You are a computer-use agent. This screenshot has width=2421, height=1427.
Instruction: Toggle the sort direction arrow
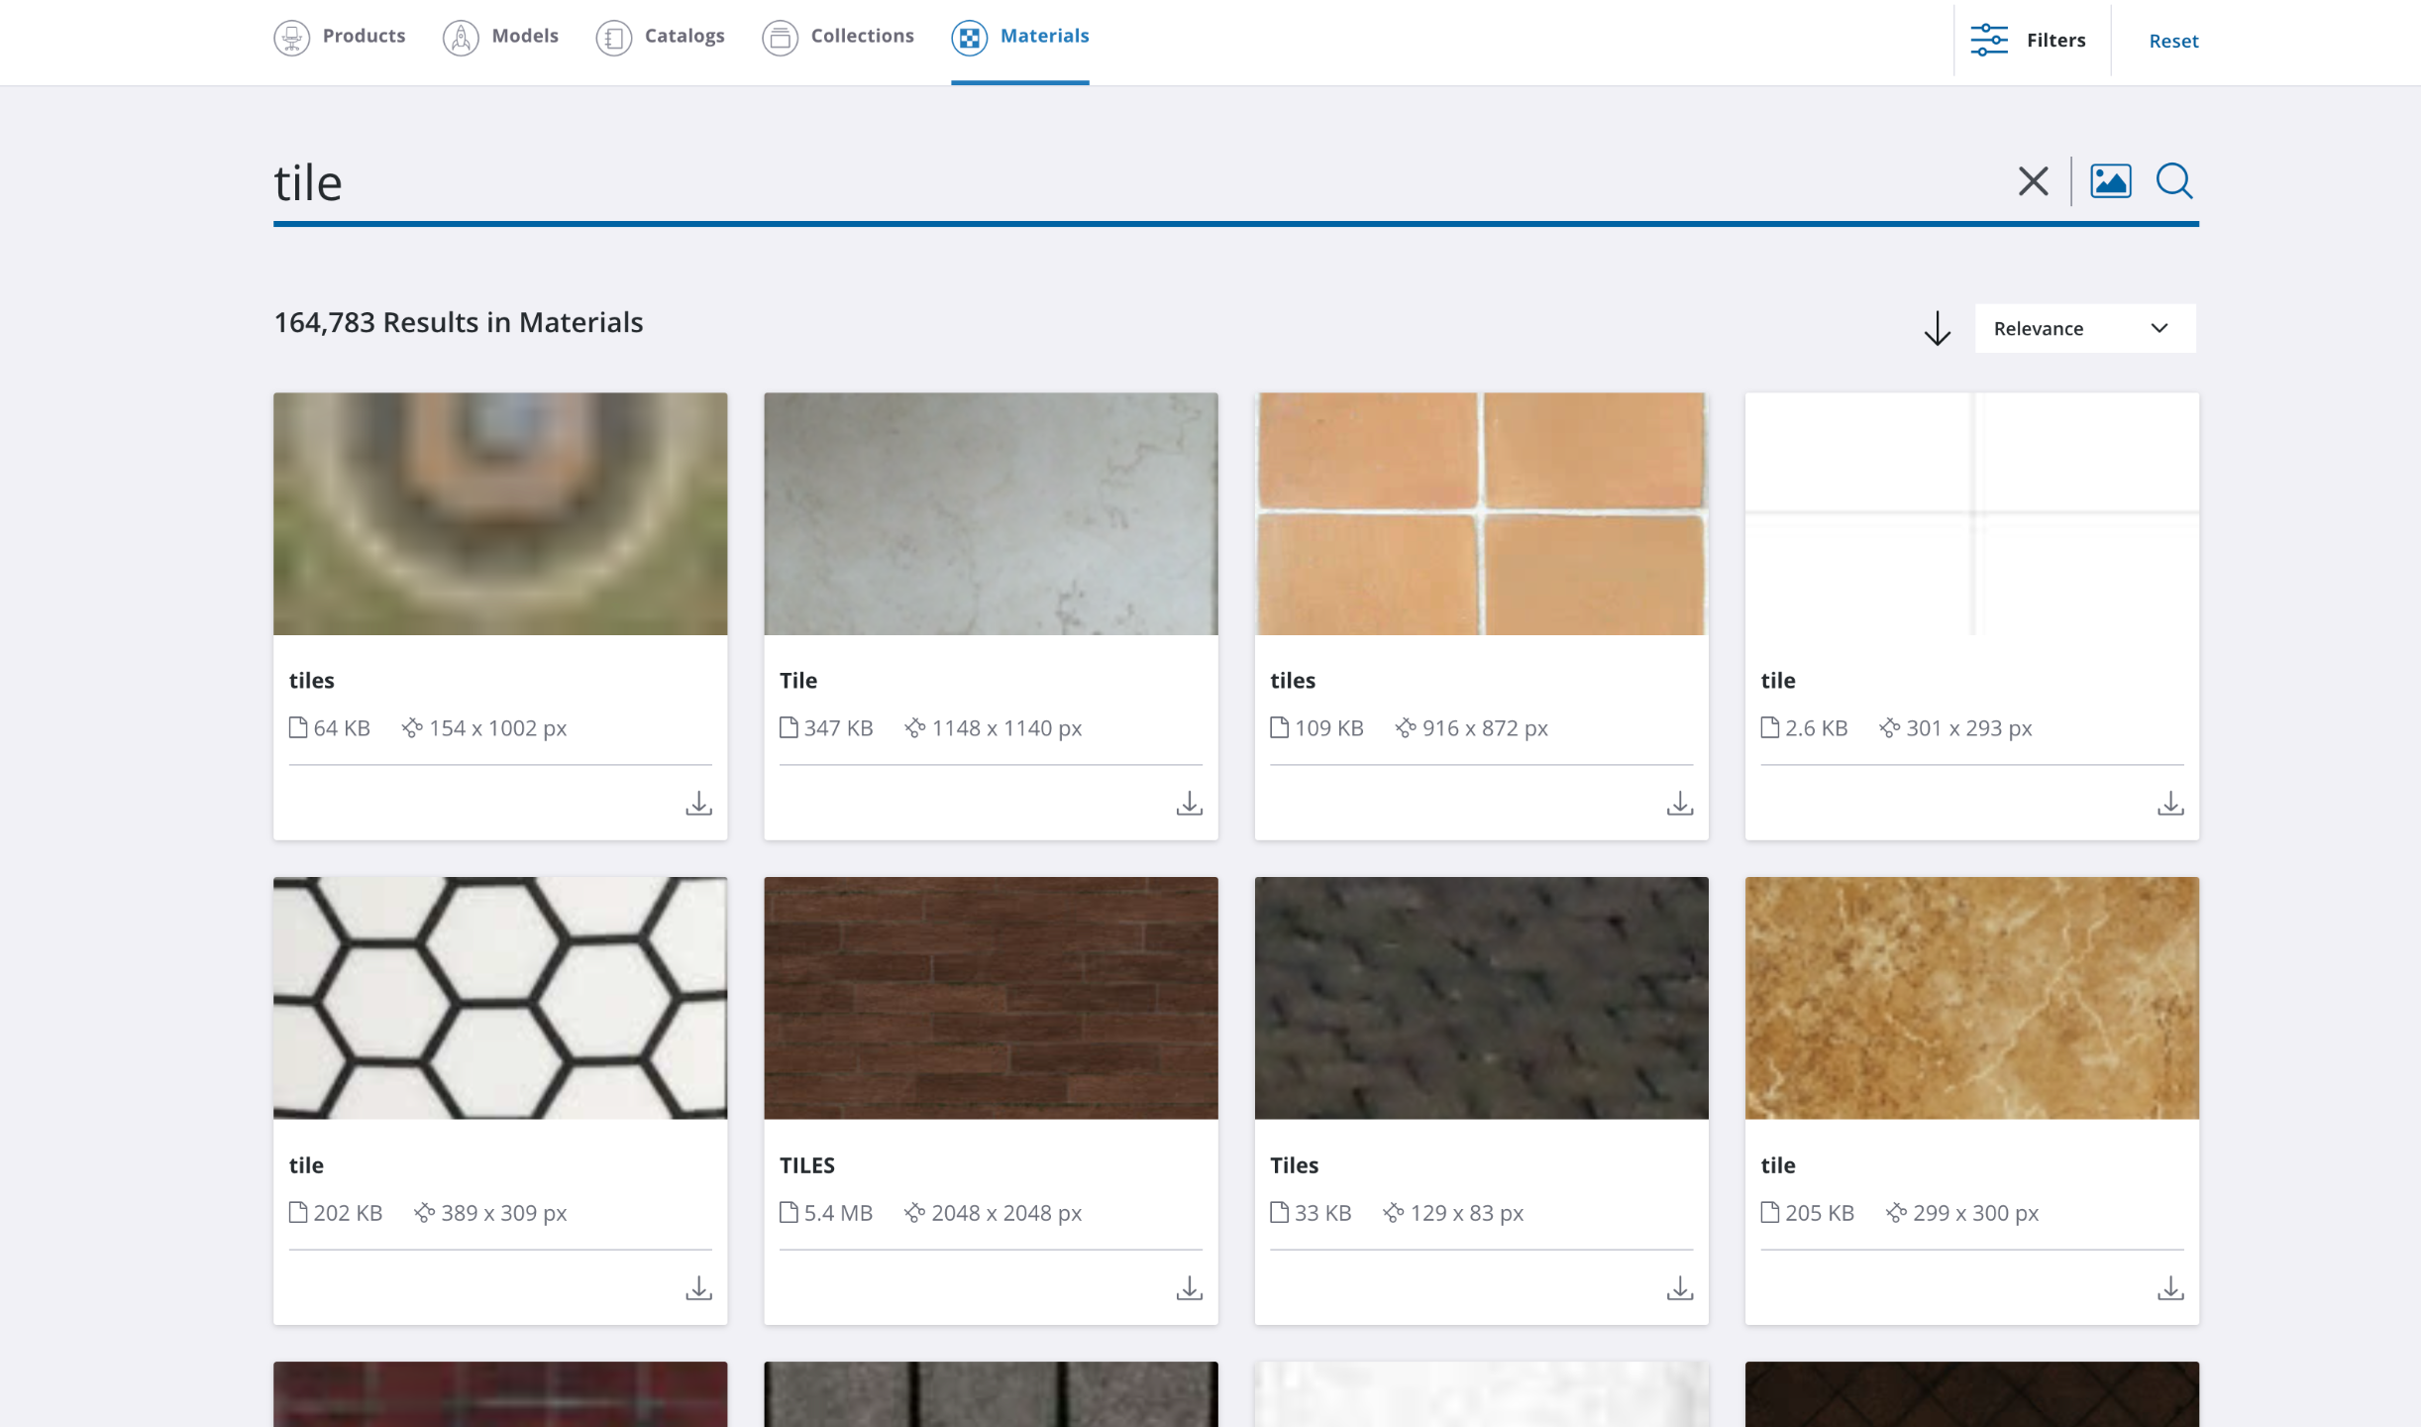point(1937,328)
